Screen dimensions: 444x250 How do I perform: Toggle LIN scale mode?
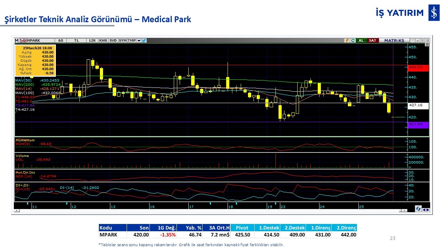click(x=92, y=41)
